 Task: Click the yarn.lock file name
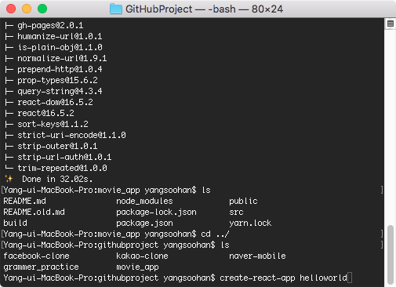point(250,223)
